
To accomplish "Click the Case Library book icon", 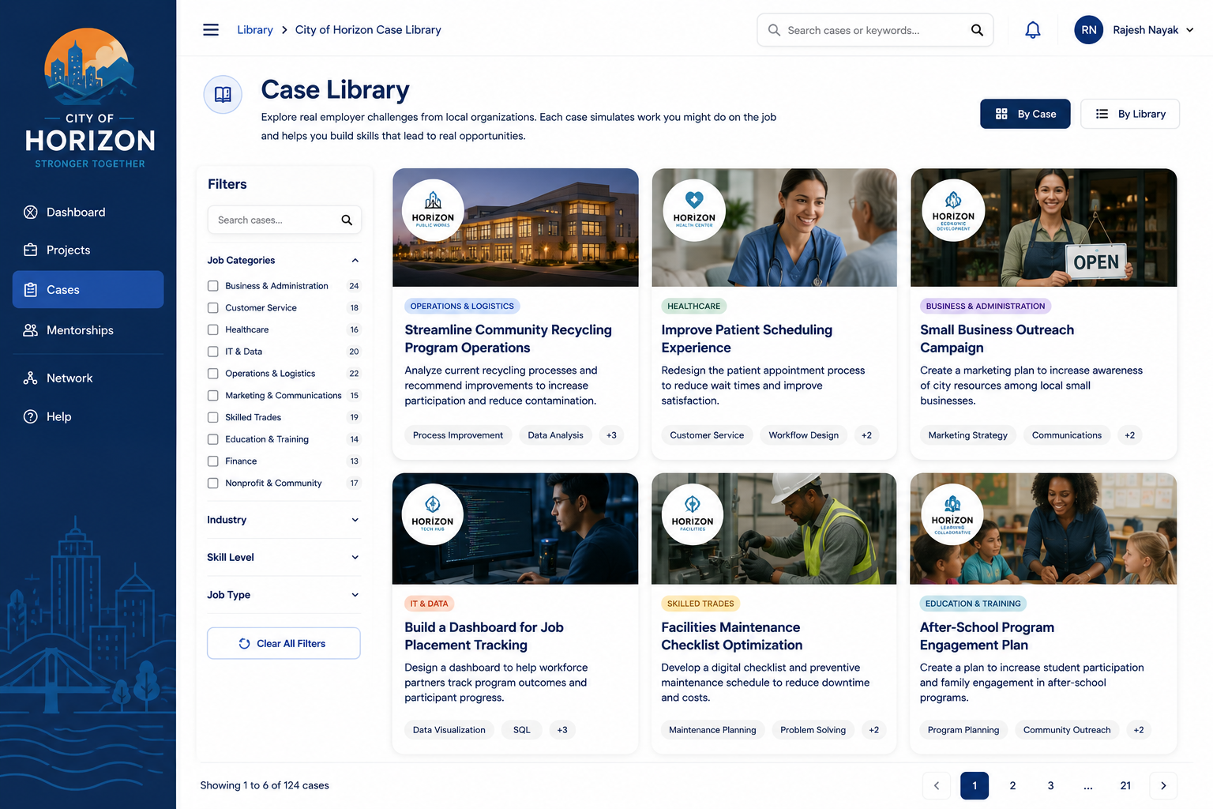I will 223,95.
